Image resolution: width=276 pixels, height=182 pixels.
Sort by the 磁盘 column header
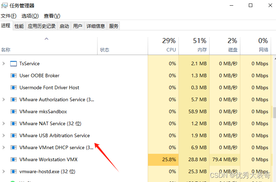225,45
